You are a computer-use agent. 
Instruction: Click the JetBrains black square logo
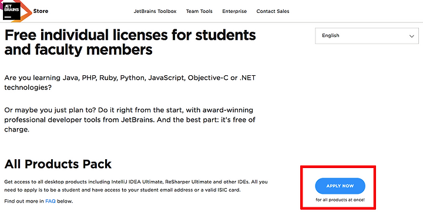[x=12, y=11]
